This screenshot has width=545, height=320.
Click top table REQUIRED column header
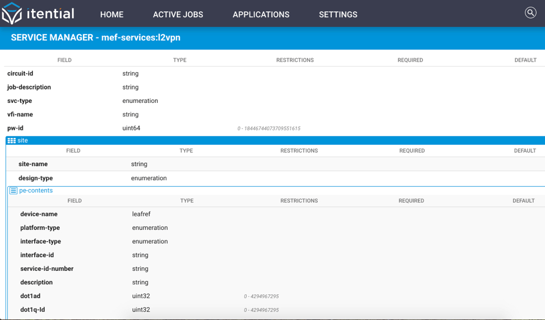410,60
